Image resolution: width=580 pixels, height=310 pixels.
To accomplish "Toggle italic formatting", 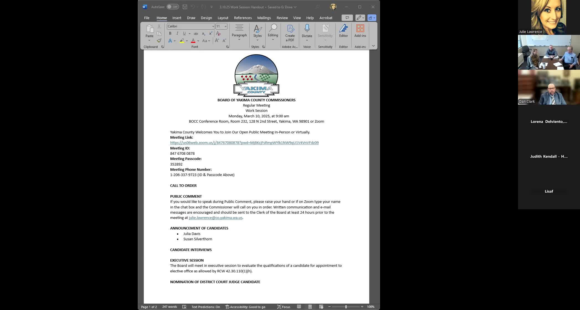I will tap(177, 33).
